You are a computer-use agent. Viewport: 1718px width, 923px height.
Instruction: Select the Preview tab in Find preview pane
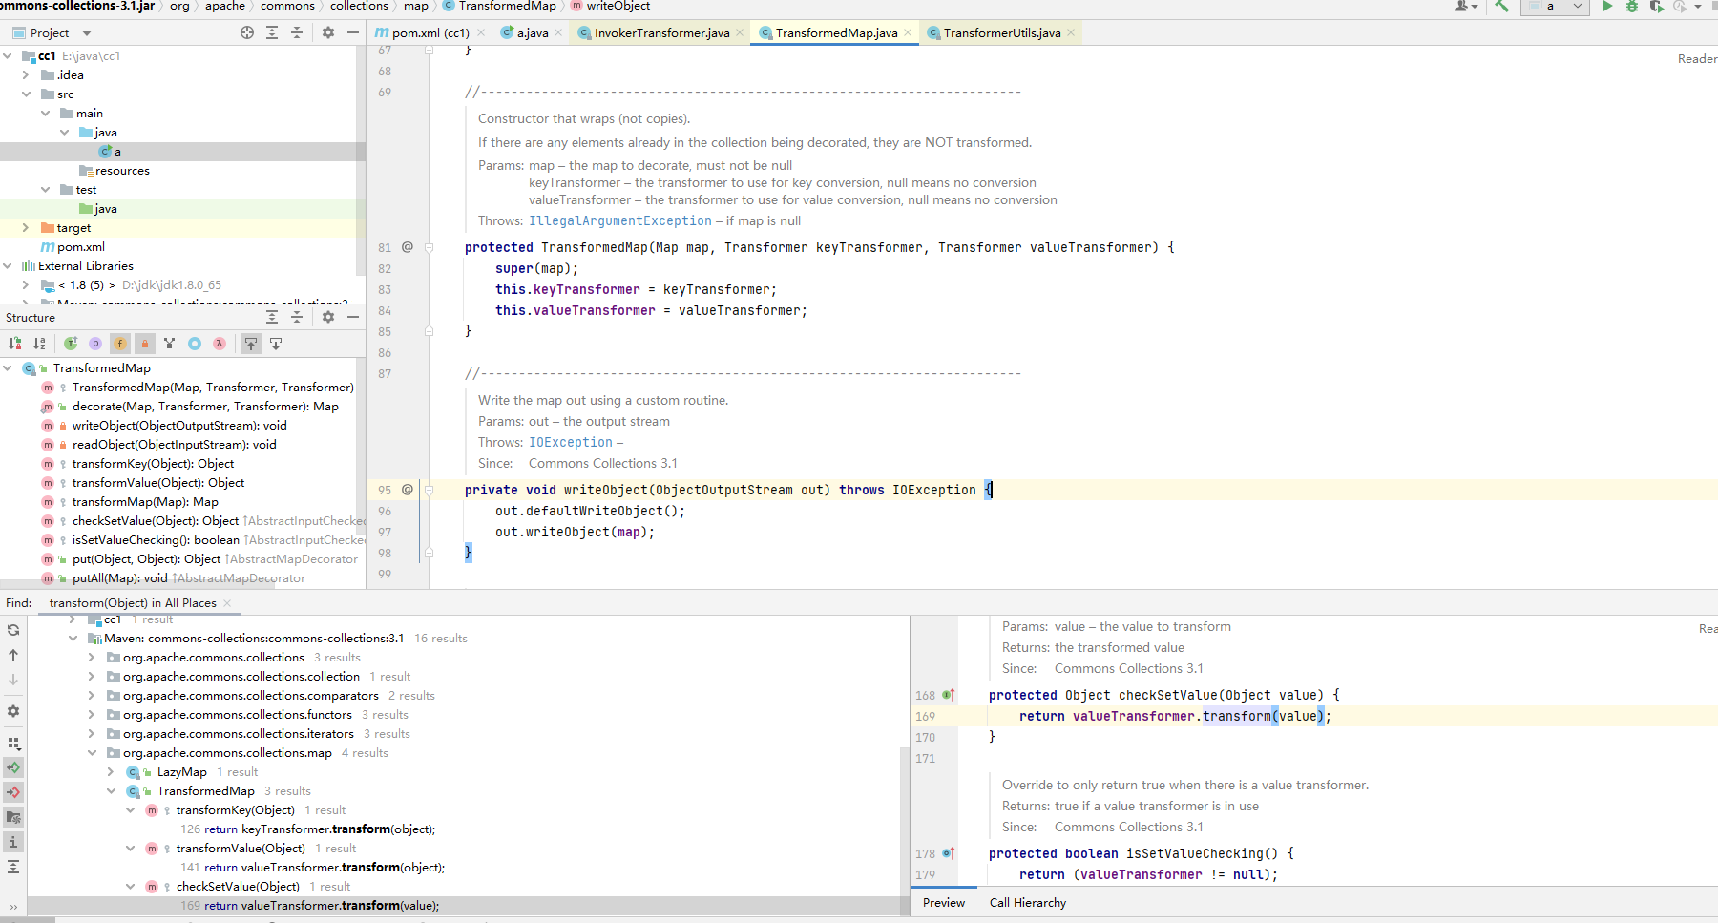point(944,903)
